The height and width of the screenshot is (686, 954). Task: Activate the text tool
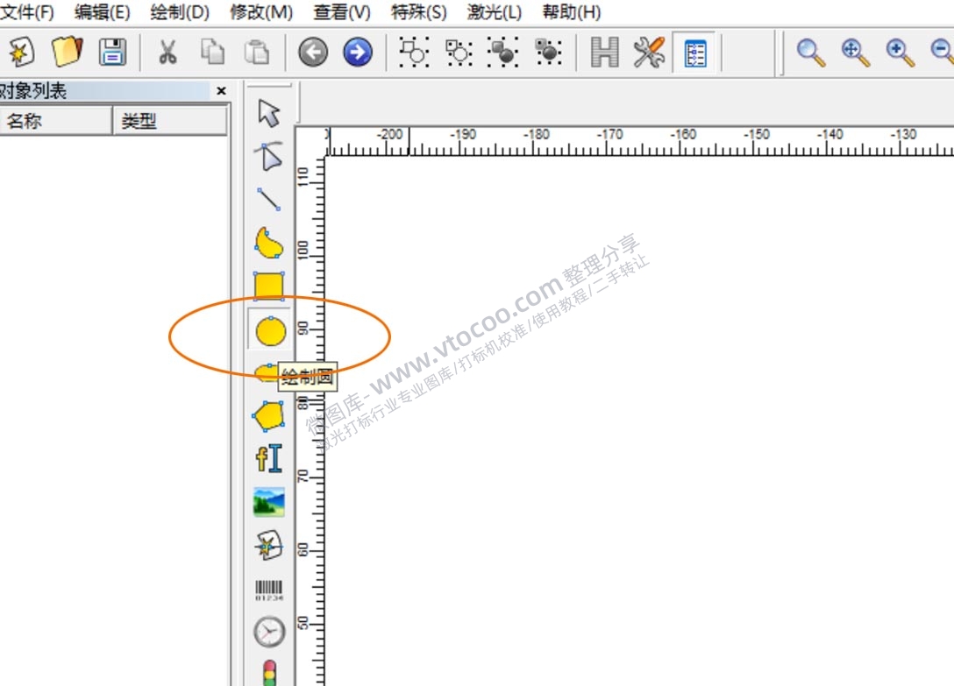pos(269,459)
